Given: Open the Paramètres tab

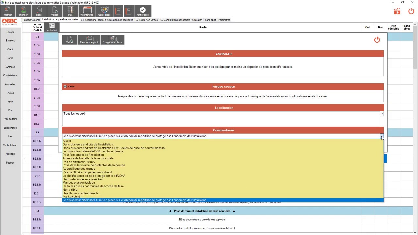Looking at the screenshot, I should 224,20.
